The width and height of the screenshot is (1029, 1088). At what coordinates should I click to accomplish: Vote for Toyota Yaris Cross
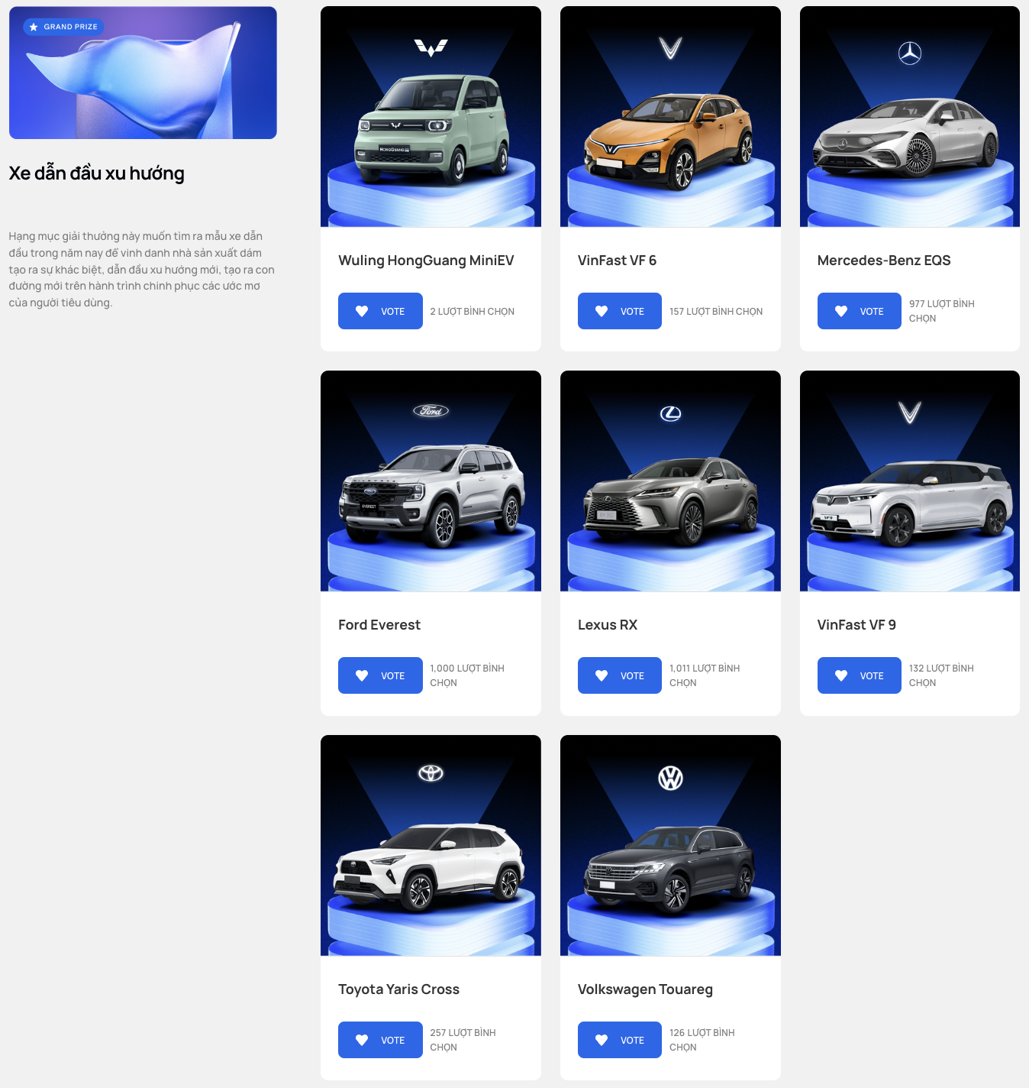[380, 1040]
